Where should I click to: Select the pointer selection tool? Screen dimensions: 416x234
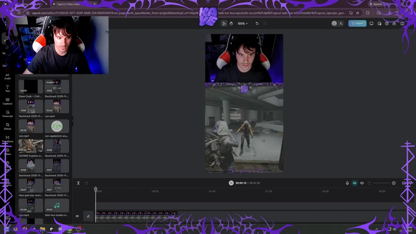click(x=224, y=23)
